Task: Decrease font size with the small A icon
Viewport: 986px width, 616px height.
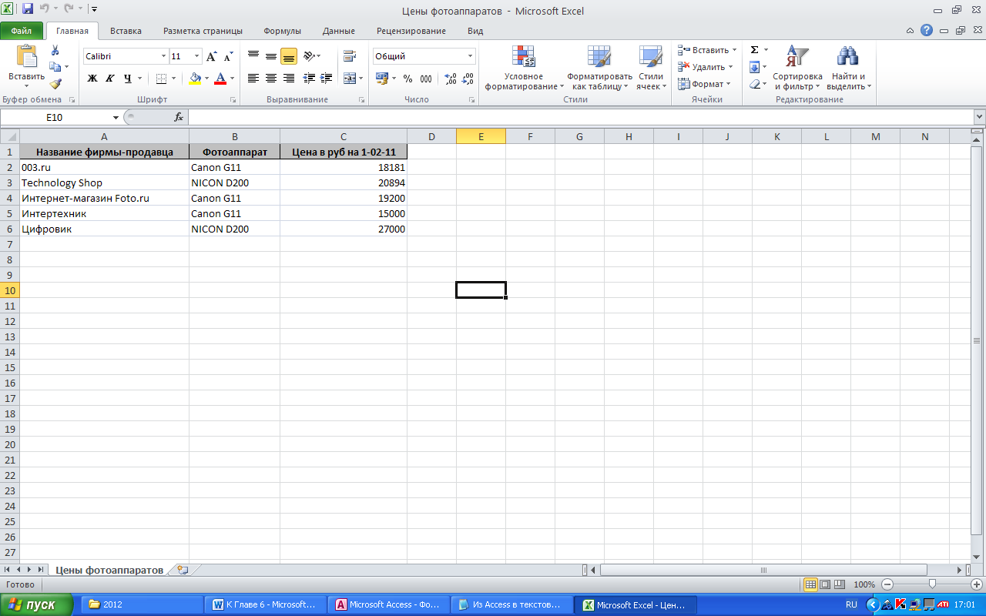Action: pyautogui.click(x=228, y=56)
